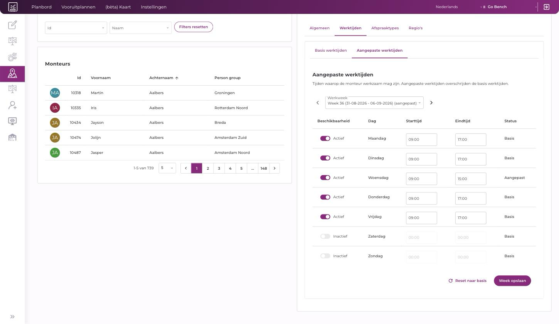Image resolution: width=559 pixels, height=324 pixels.
Task: Open the rows-per-page dropdown
Action: [x=167, y=168]
